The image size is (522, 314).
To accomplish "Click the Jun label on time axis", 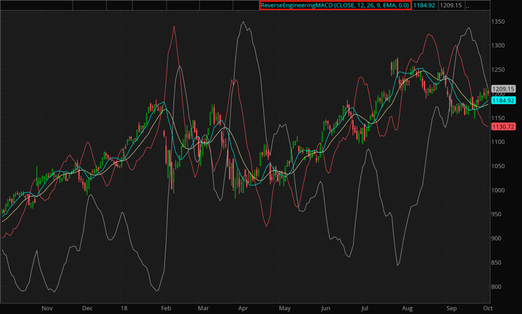I will (x=325, y=308).
